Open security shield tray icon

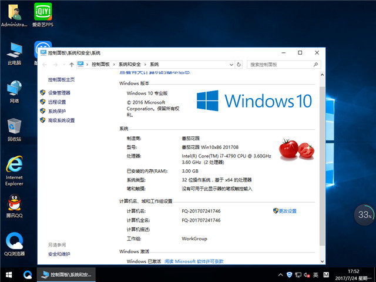(x=290, y=275)
